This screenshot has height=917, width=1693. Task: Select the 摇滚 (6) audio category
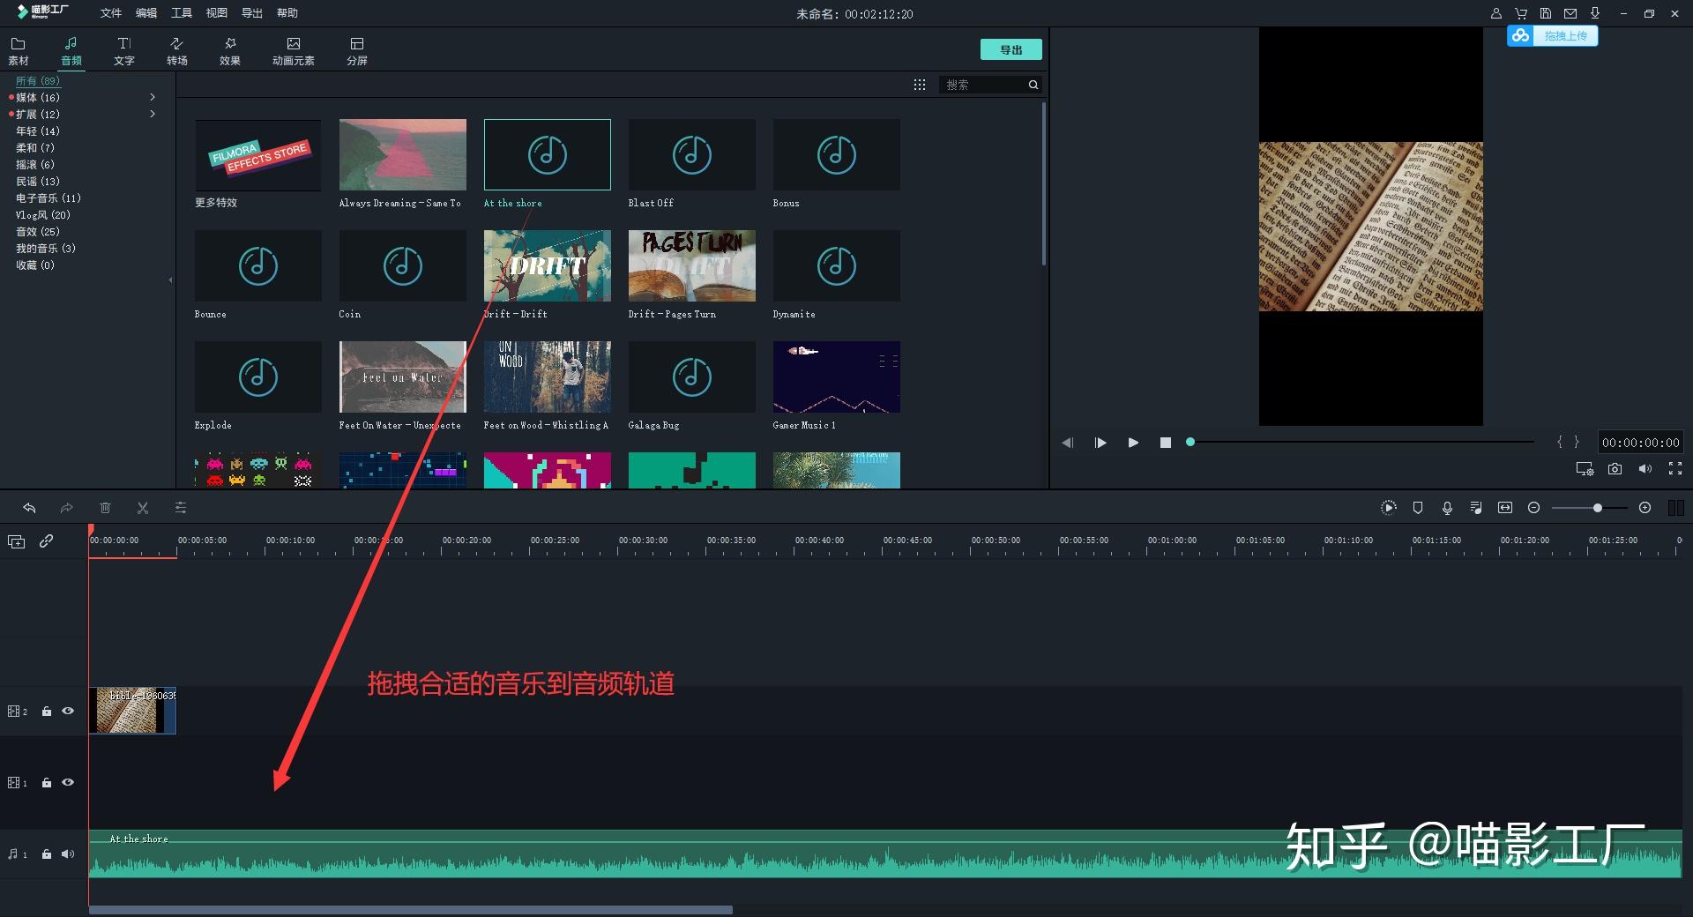pos(35,164)
